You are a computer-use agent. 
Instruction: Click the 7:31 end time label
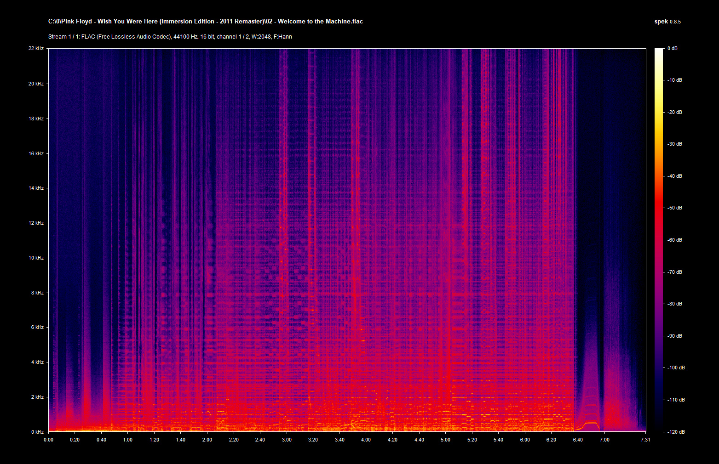(646, 440)
